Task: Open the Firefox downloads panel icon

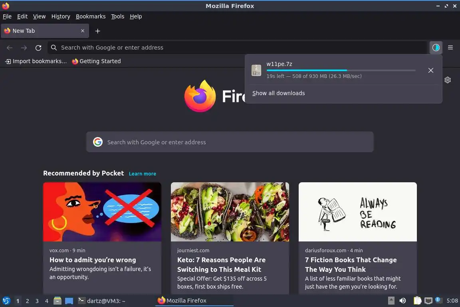Action: tap(436, 48)
